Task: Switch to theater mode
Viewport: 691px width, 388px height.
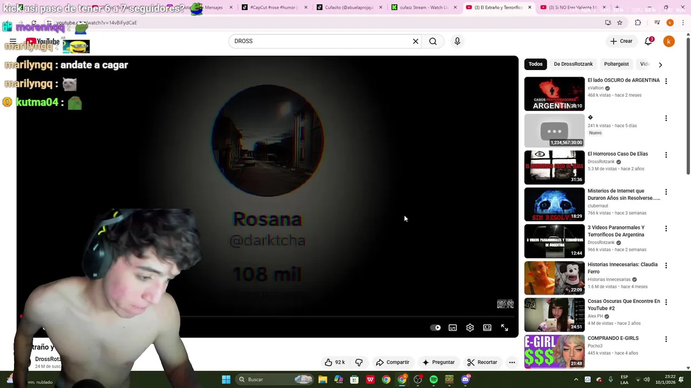Action: click(487, 328)
